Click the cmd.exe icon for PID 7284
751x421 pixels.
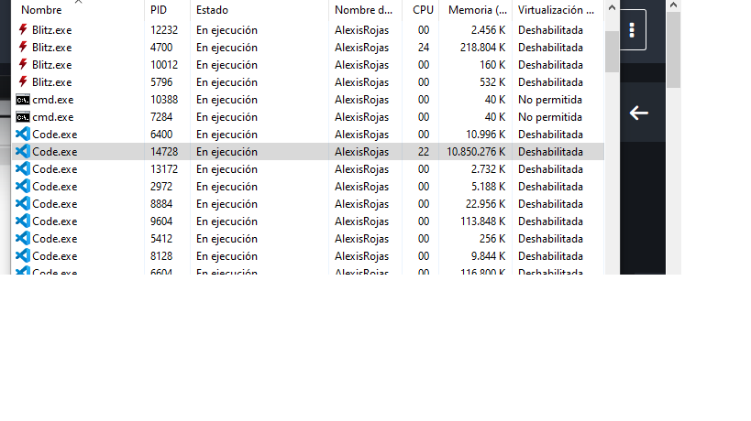23,116
